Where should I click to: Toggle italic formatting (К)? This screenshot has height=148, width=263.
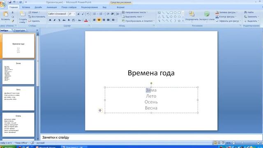point(55,20)
